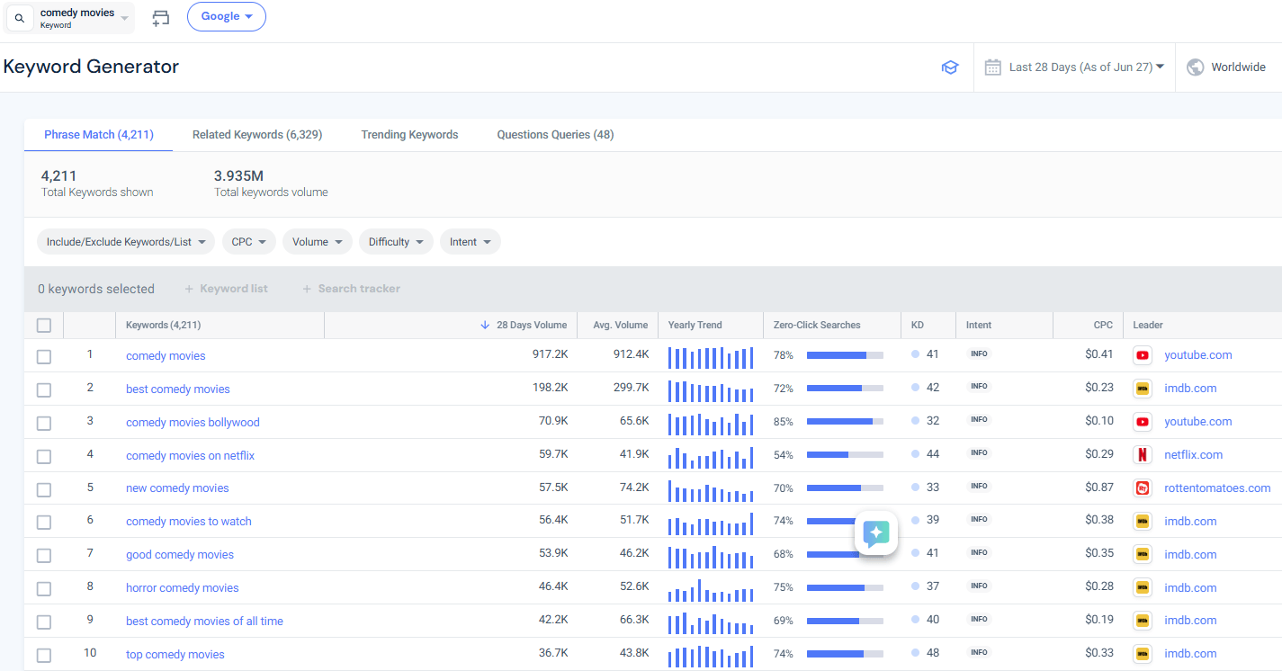This screenshot has width=1282, height=671.
Task: Click IMDb favicon in good comedy movies row
Action: tap(1143, 554)
